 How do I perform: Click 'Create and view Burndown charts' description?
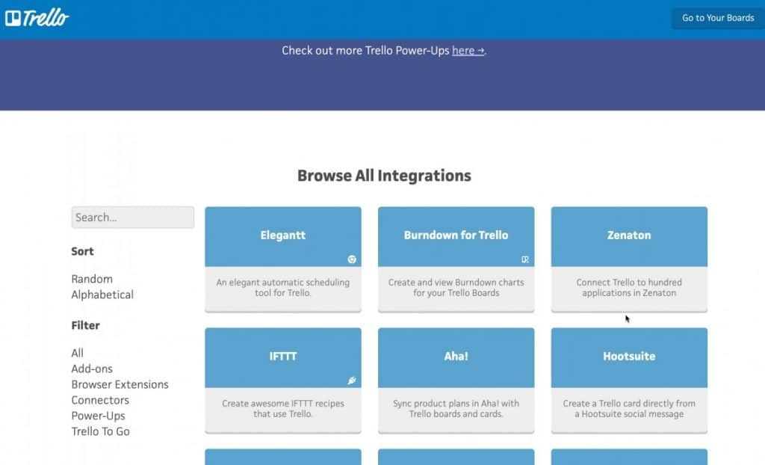point(456,288)
